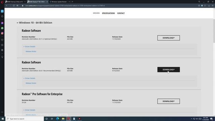This screenshot has width=215, height=121.
Task: Add page to bookmarks heart in address bar
Action: (205, 6)
